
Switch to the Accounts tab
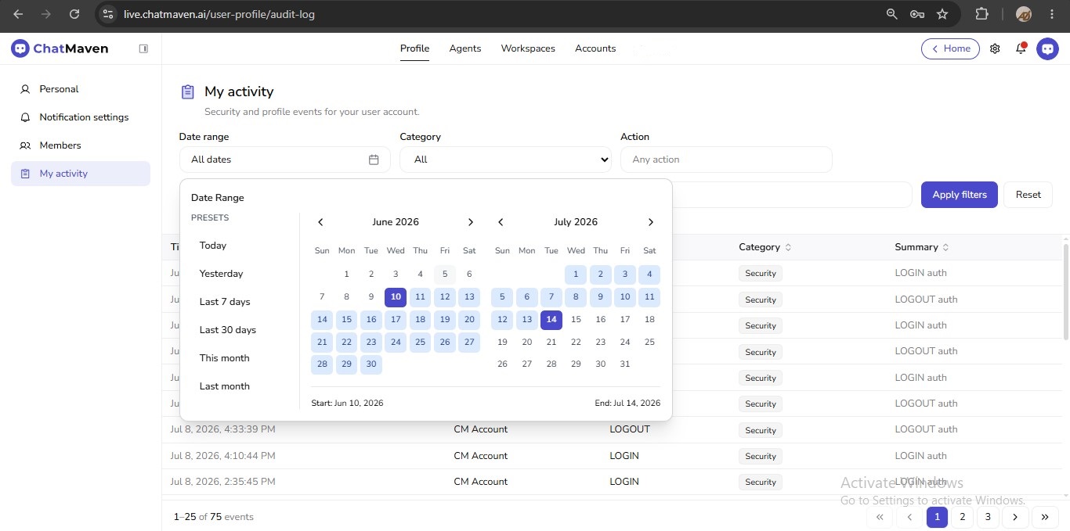point(595,48)
